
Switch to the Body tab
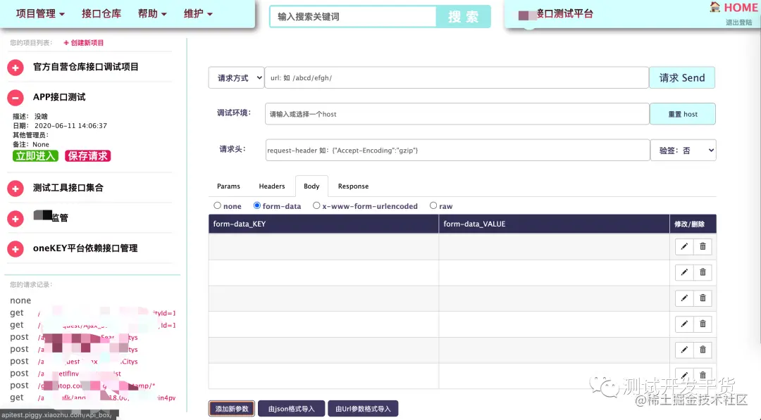[x=311, y=186]
